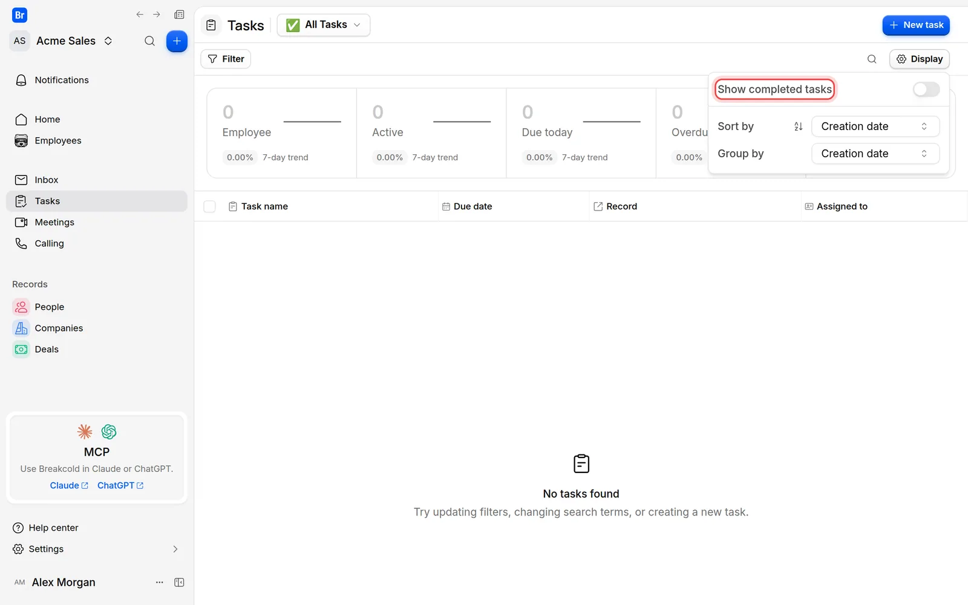Screen dimensions: 968x605
Task: Click the Tasks page header icon
Action: 211,25
